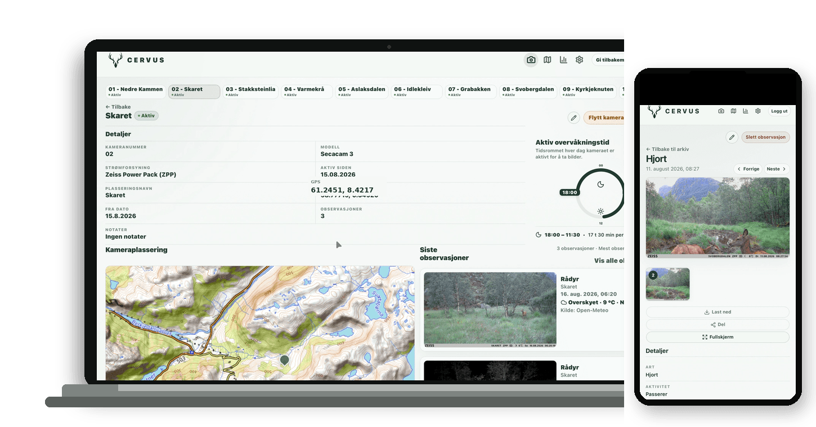The height and width of the screenshot is (427, 816).
Task: Tap the Cervus antler logo on phone
Action: pyautogui.click(x=654, y=111)
